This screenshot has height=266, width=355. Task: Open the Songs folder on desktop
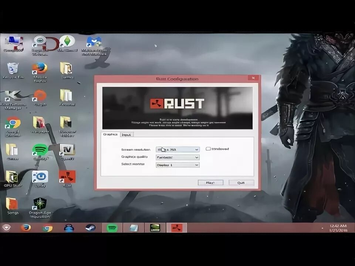click(12, 206)
